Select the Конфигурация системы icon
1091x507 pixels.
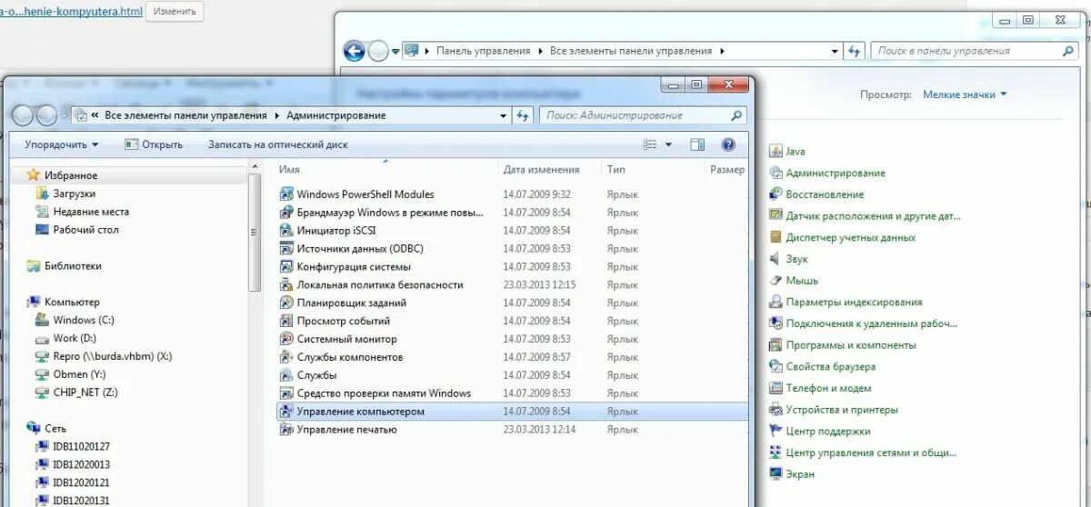286,267
